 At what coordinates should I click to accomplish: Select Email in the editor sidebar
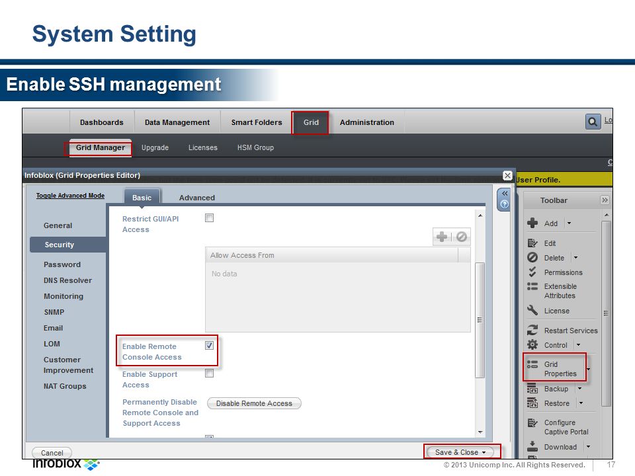(53, 328)
